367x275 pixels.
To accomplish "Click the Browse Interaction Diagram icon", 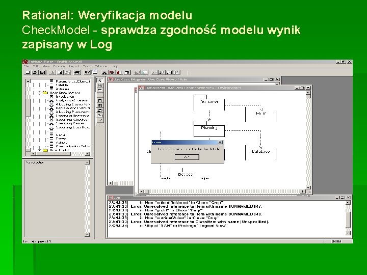I will point(112,72).
